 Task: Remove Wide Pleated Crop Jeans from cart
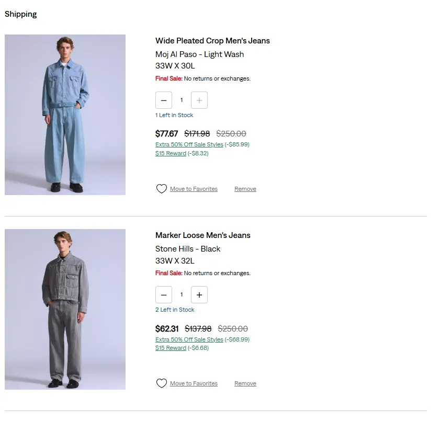[x=245, y=189]
